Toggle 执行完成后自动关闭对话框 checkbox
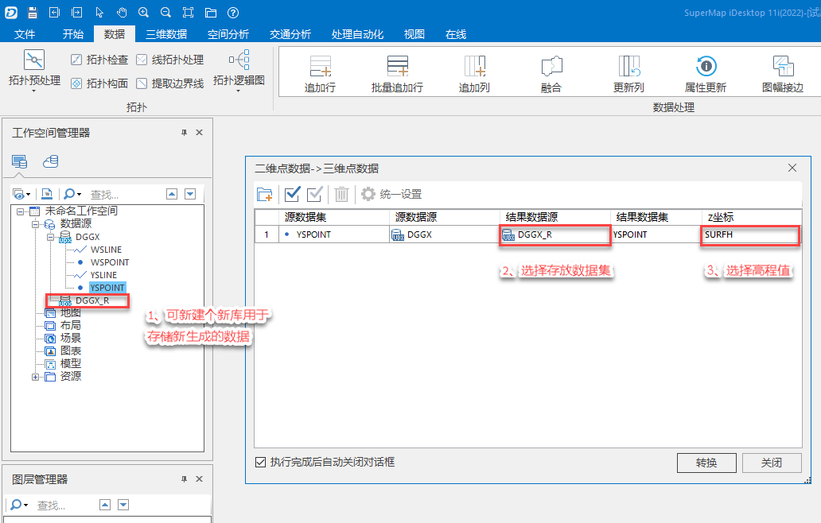This screenshot has width=821, height=523. tap(261, 462)
